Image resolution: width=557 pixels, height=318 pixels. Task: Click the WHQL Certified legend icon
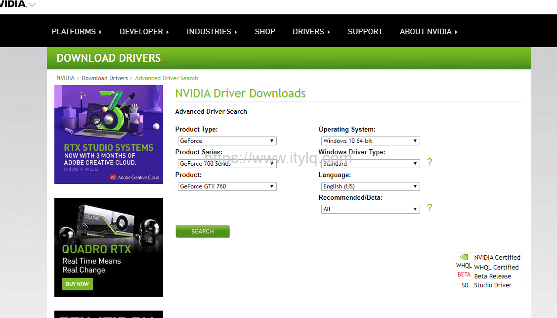(x=464, y=266)
